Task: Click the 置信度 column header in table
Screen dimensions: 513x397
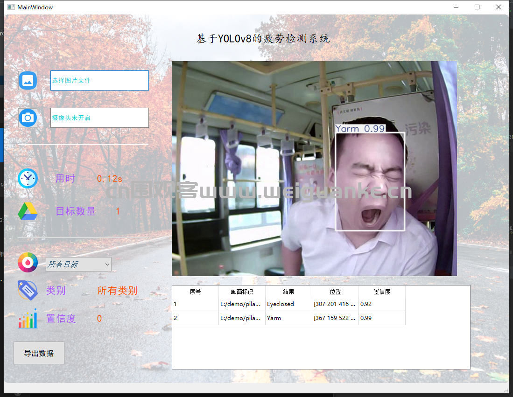Action: click(x=382, y=292)
